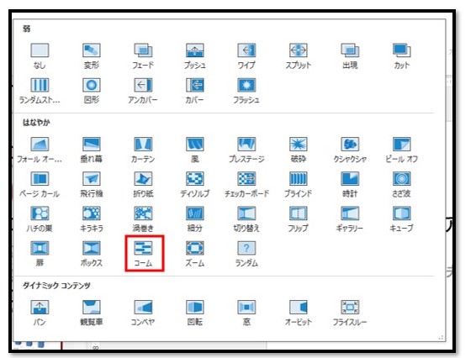Click the gallery resize grip corner
The image size is (476, 358).
coord(442,338)
